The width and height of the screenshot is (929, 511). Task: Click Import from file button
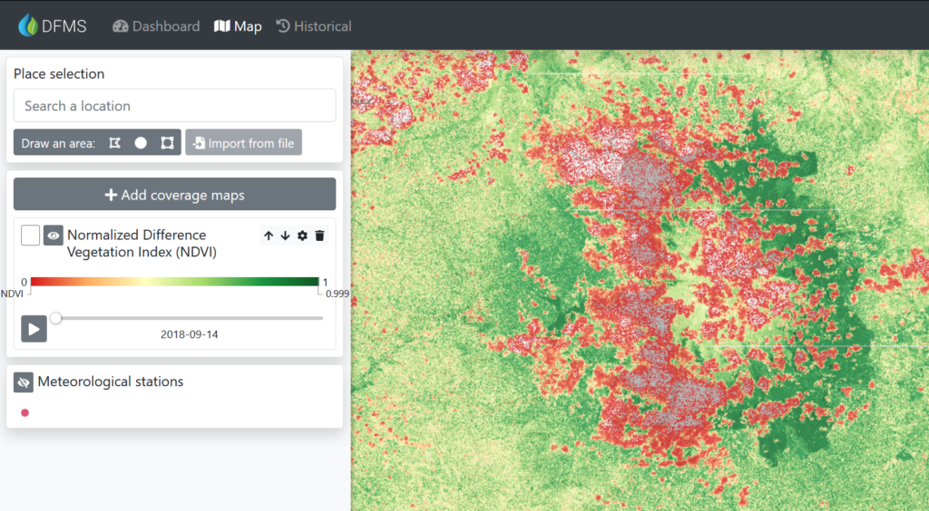(243, 142)
